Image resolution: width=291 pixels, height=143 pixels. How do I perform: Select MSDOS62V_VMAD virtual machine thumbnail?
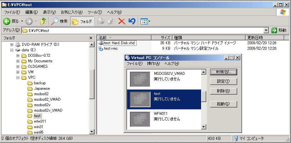[x=140, y=79]
